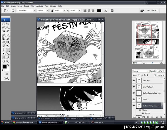Toggle lock all for layer

(148, 75)
